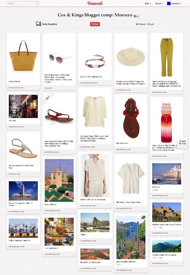Image resolution: width=190 pixels, height=275 pixels.
Task: Click in the Search input field
Action: coord(21,3)
